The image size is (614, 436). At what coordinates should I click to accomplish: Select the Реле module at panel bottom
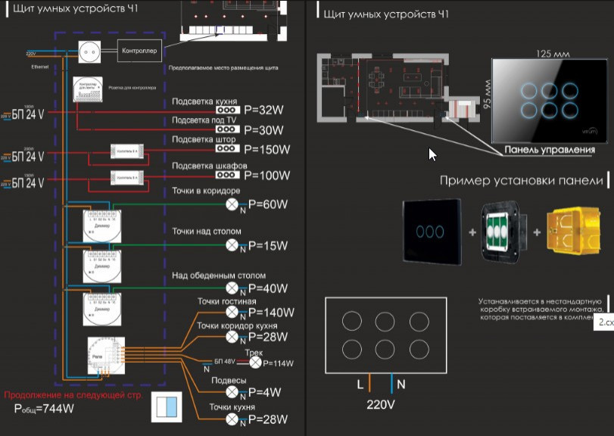[x=106, y=355]
